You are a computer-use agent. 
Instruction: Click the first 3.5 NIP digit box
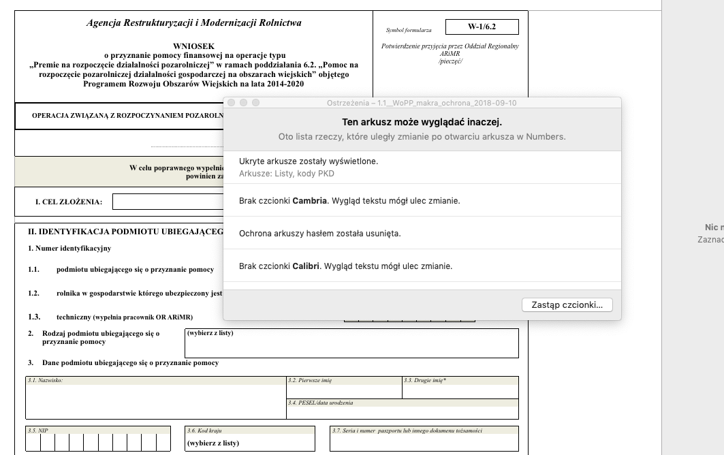pyautogui.click(x=33, y=443)
